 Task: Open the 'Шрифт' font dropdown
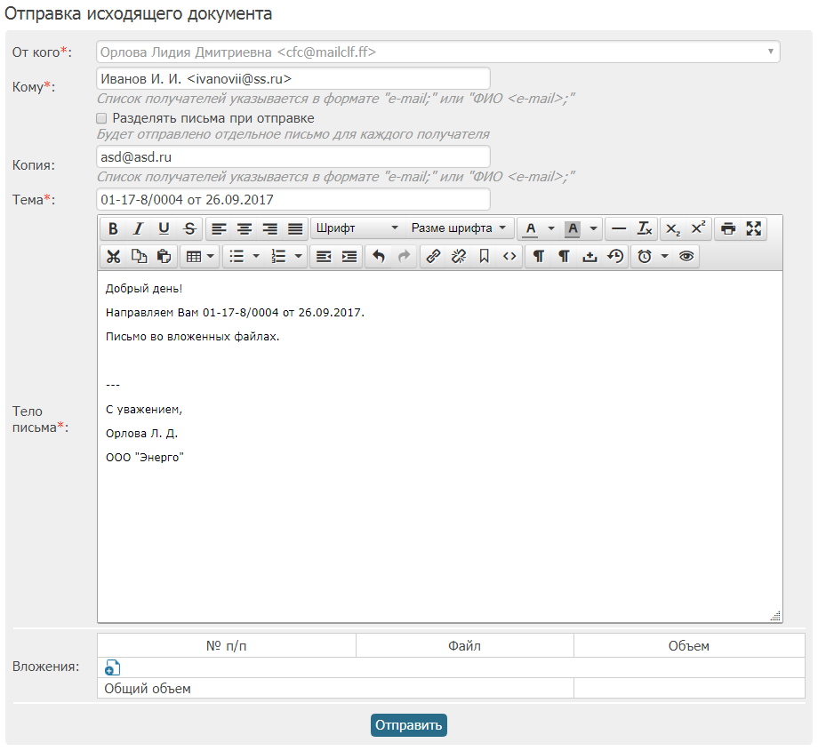pos(357,228)
